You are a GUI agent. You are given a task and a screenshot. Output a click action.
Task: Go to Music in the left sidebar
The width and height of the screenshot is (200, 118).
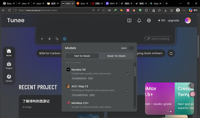(9, 53)
